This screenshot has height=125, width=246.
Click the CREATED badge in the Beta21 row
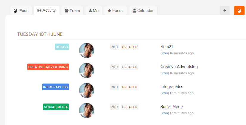pos(130,47)
